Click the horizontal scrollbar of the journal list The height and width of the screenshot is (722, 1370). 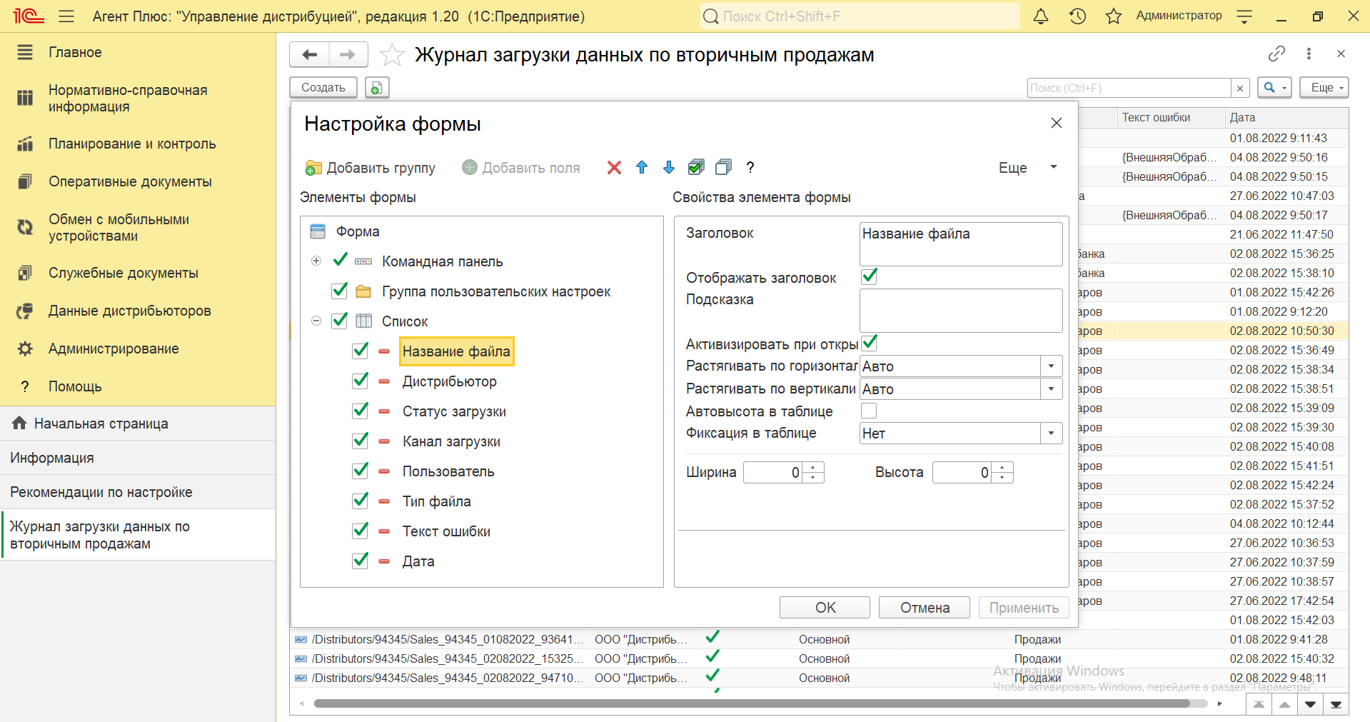(x=752, y=704)
